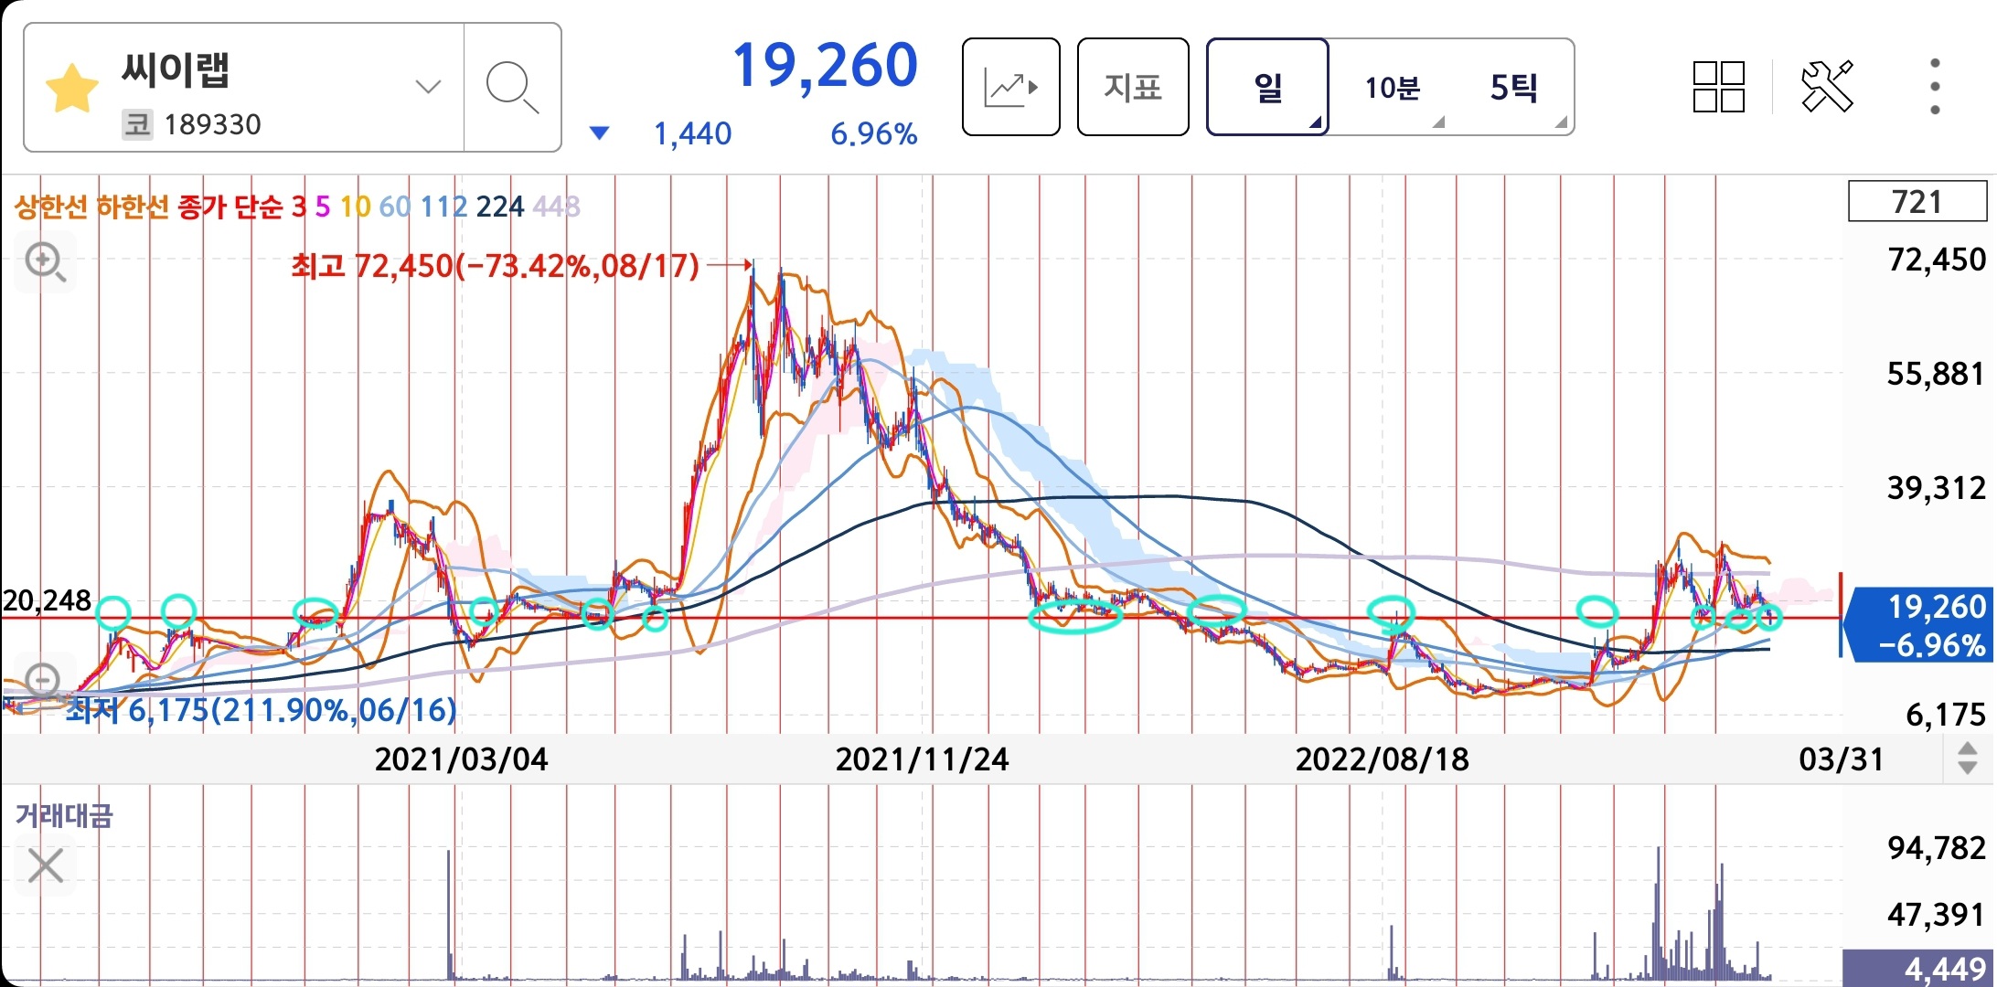1997x987 pixels.
Task: Click the 코 KOSDAQ market badge
Action: 137,124
